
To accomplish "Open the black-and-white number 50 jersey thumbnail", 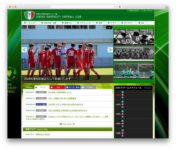I will tap(134, 37).
